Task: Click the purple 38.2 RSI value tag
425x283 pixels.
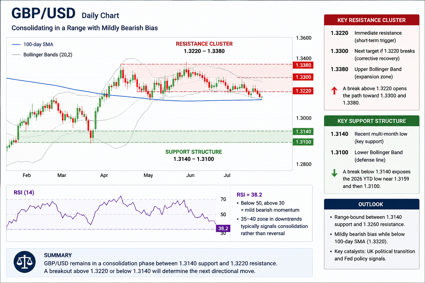Action: pos(223,228)
